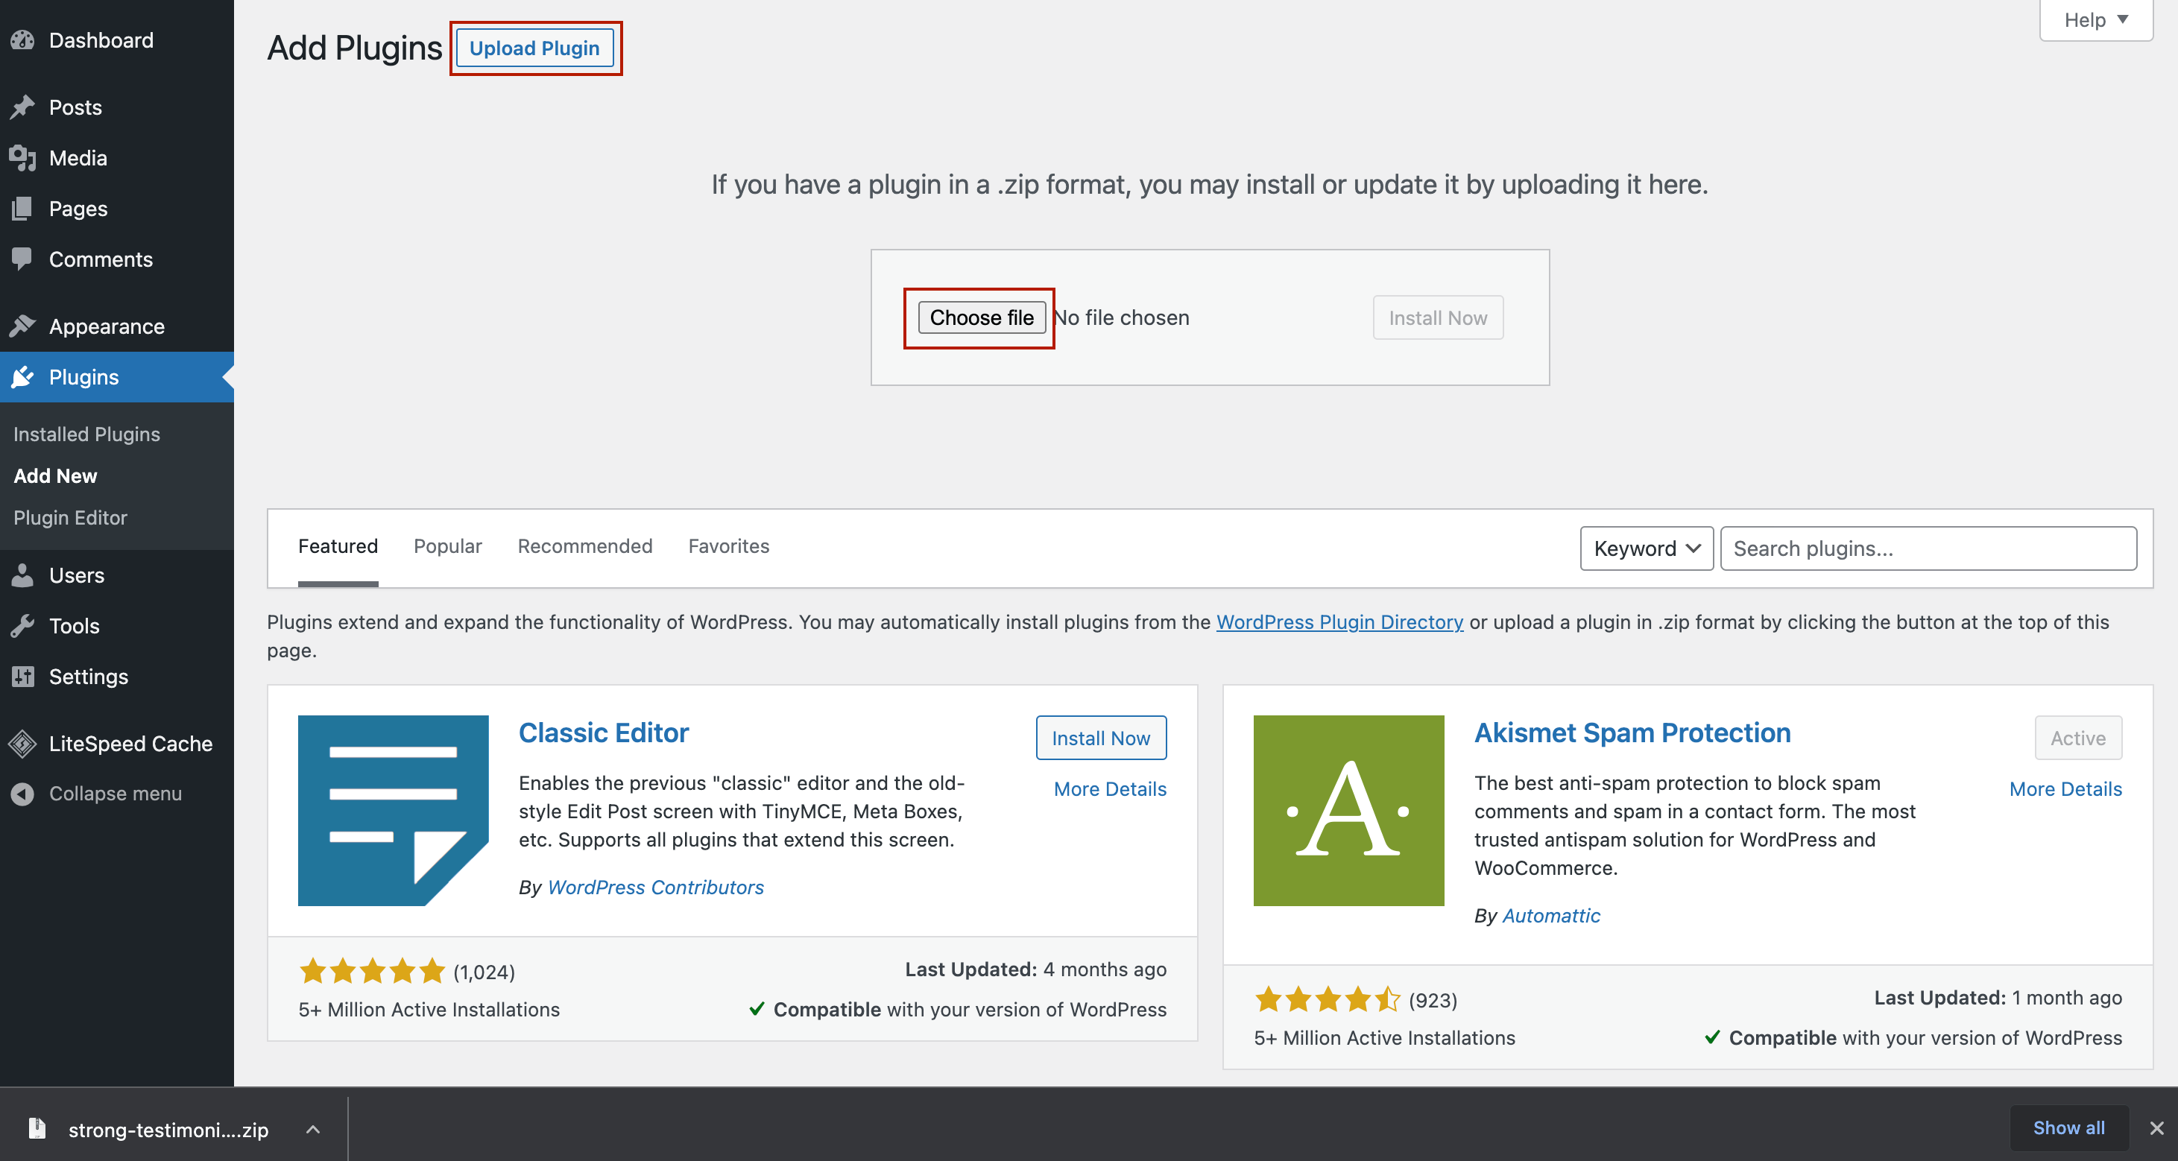
Task: Open the Keyword search type dropdown
Action: pos(1647,548)
